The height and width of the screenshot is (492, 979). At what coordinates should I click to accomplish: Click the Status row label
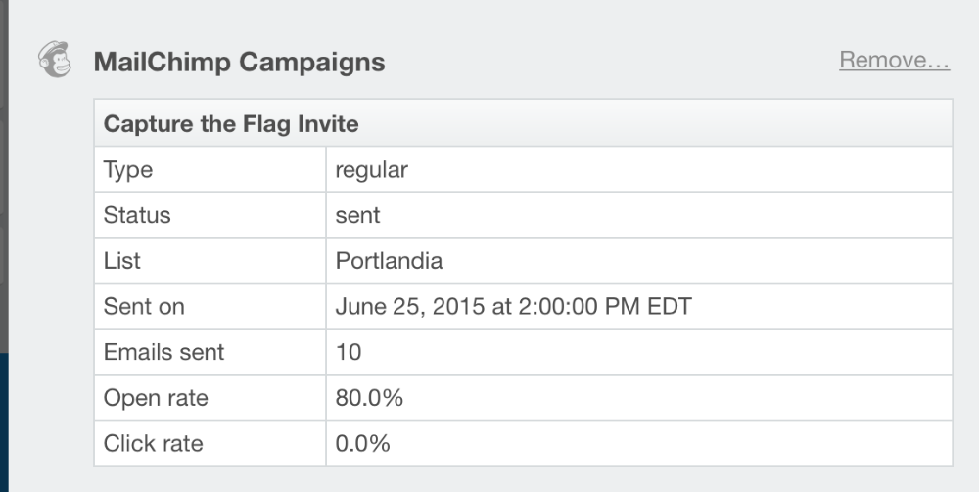[137, 216]
